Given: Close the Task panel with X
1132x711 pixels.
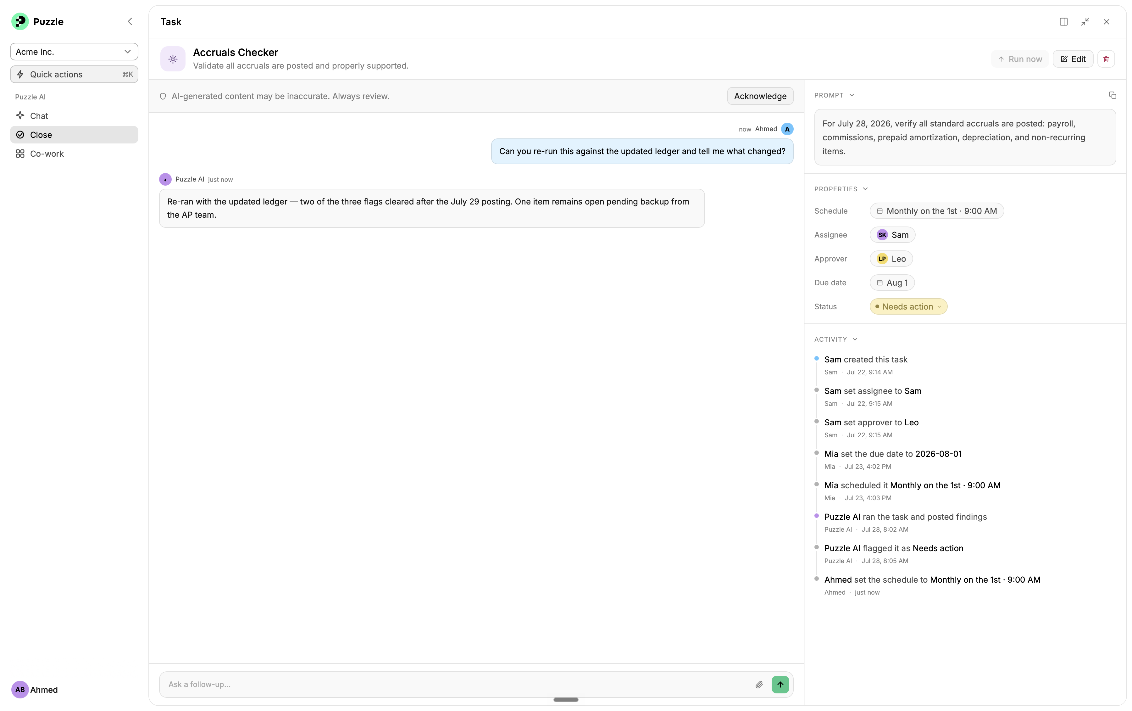Looking at the screenshot, I should 1106,22.
